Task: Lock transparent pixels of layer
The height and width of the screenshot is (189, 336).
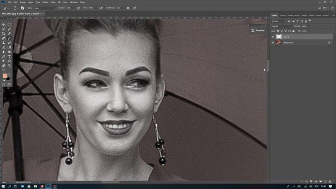Action: (x=278, y=31)
